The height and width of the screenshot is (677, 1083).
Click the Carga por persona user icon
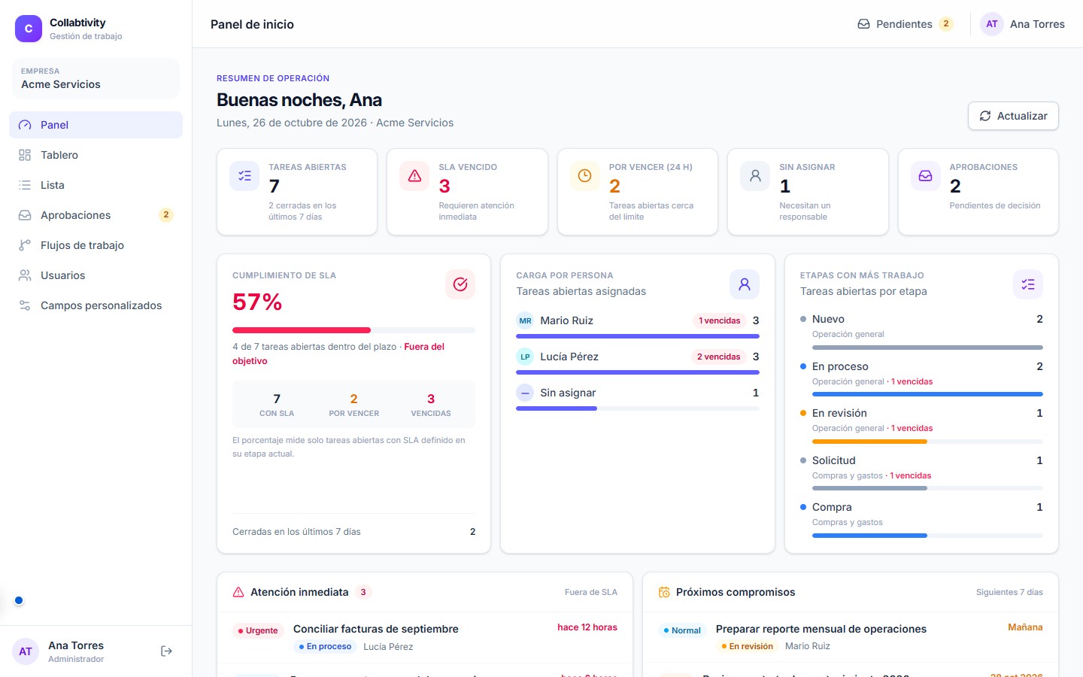click(x=745, y=284)
